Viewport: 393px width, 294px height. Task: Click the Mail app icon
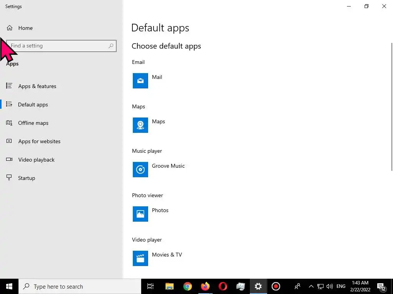140,81
